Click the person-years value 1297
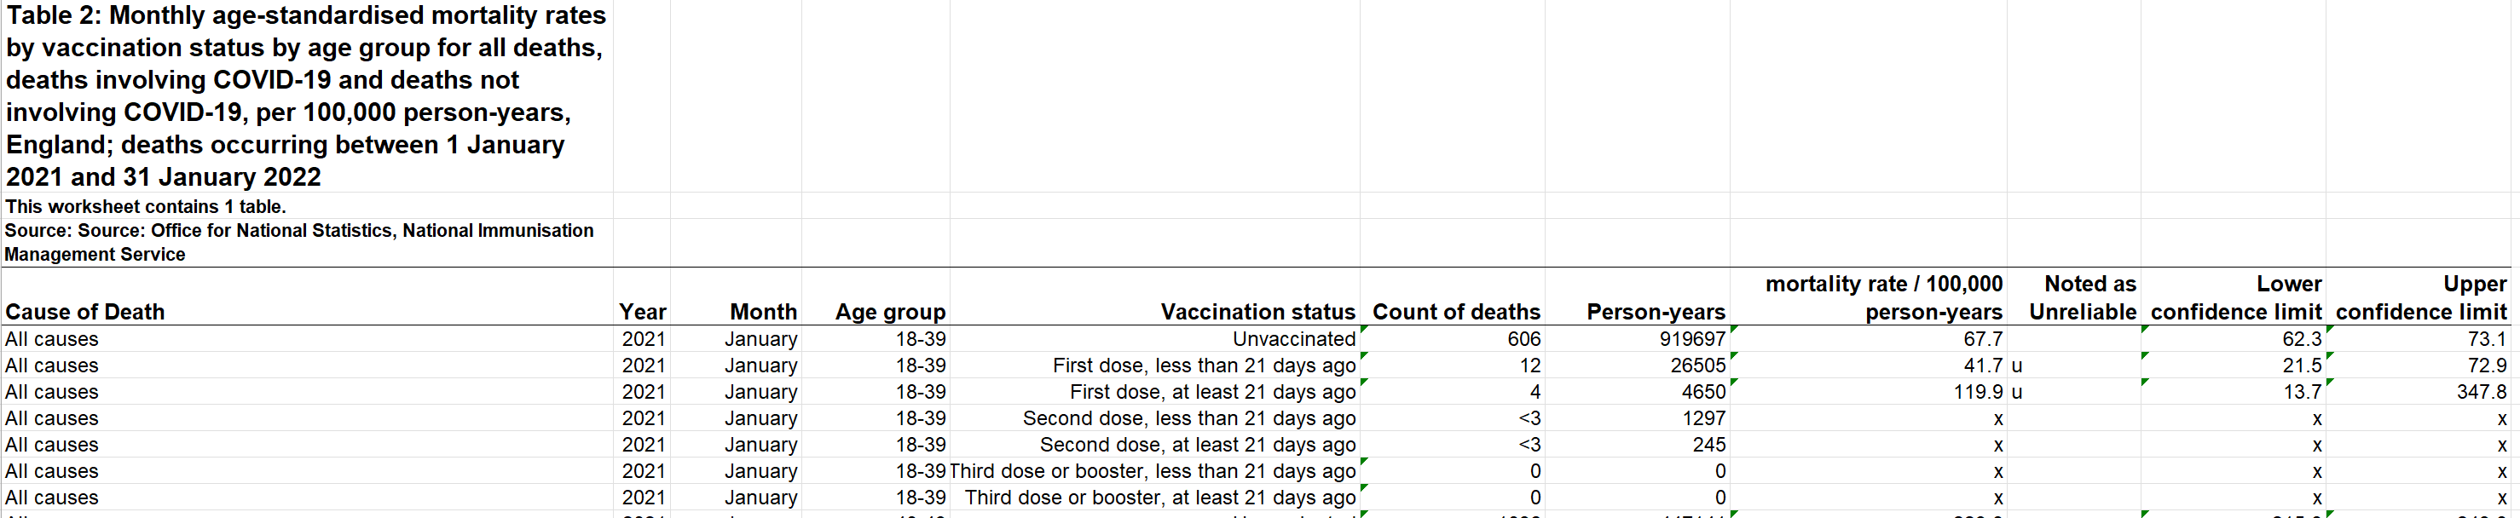 [1703, 418]
